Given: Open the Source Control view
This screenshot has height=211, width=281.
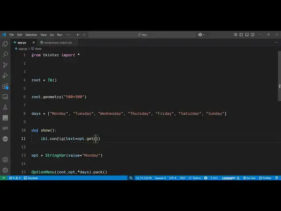Looking at the screenshot, I should [5, 65].
